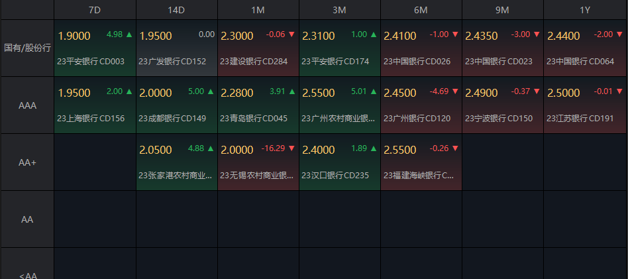Open 23中国银行CD026 quote cell
The width and height of the screenshot is (628, 279).
(421, 48)
